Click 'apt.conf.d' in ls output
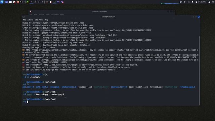The width and height of the screenshot is (215, 121). click(x=28, y=87)
